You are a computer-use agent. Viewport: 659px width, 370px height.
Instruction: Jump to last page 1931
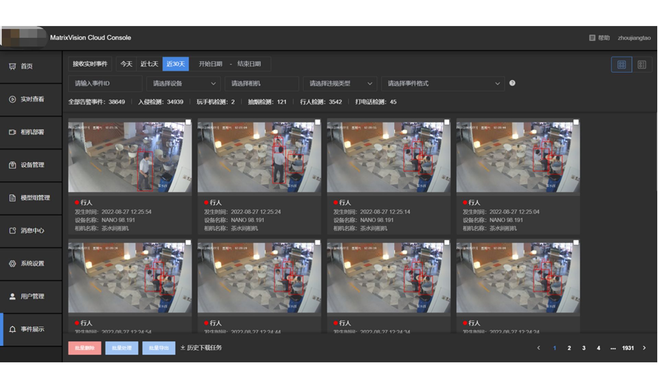pyautogui.click(x=628, y=348)
